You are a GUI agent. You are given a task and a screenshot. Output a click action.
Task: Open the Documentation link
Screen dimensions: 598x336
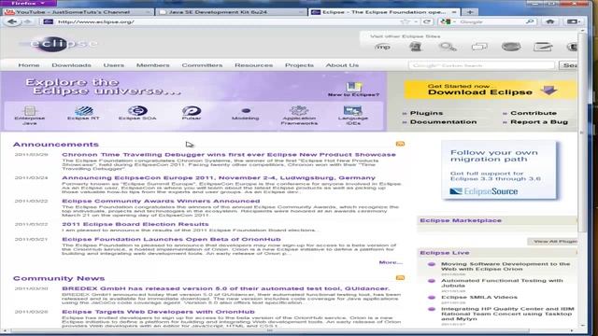(x=443, y=122)
